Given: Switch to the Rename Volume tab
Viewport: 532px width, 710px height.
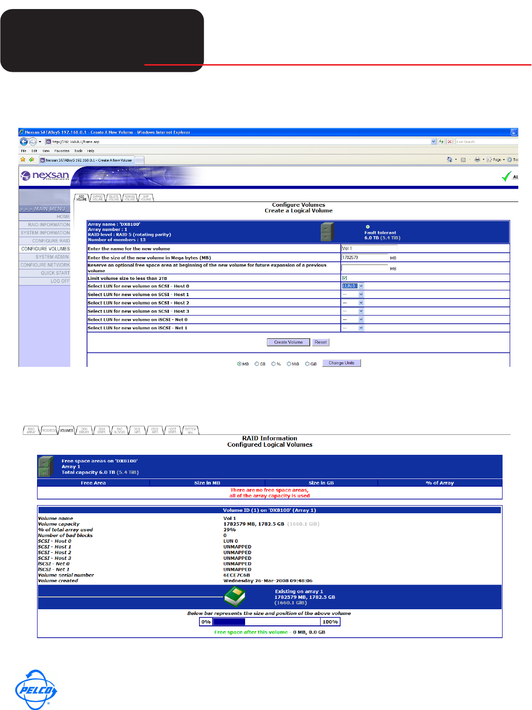Looking at the screenshot, I should pos(130,198).
